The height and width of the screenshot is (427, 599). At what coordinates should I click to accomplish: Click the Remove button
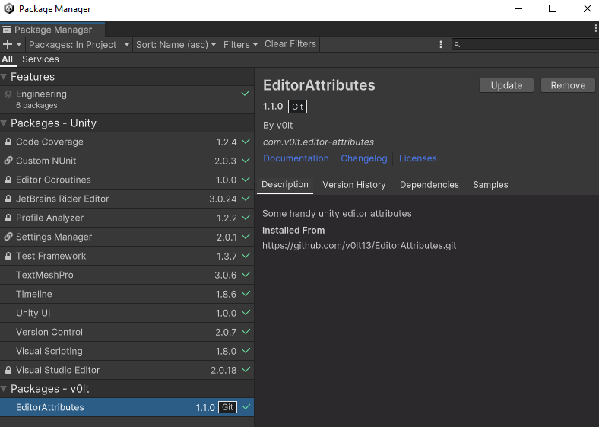568,85
